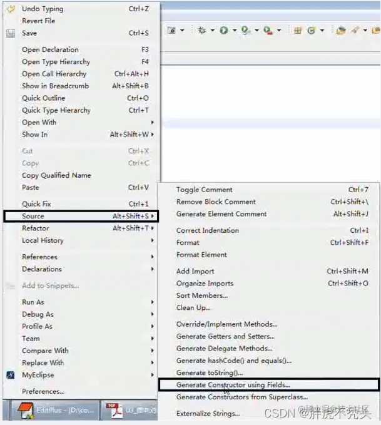Open the Run button's dropdown arrow
Image resolution: width=381 pixels, height=425 pixels.
point(235,30)
